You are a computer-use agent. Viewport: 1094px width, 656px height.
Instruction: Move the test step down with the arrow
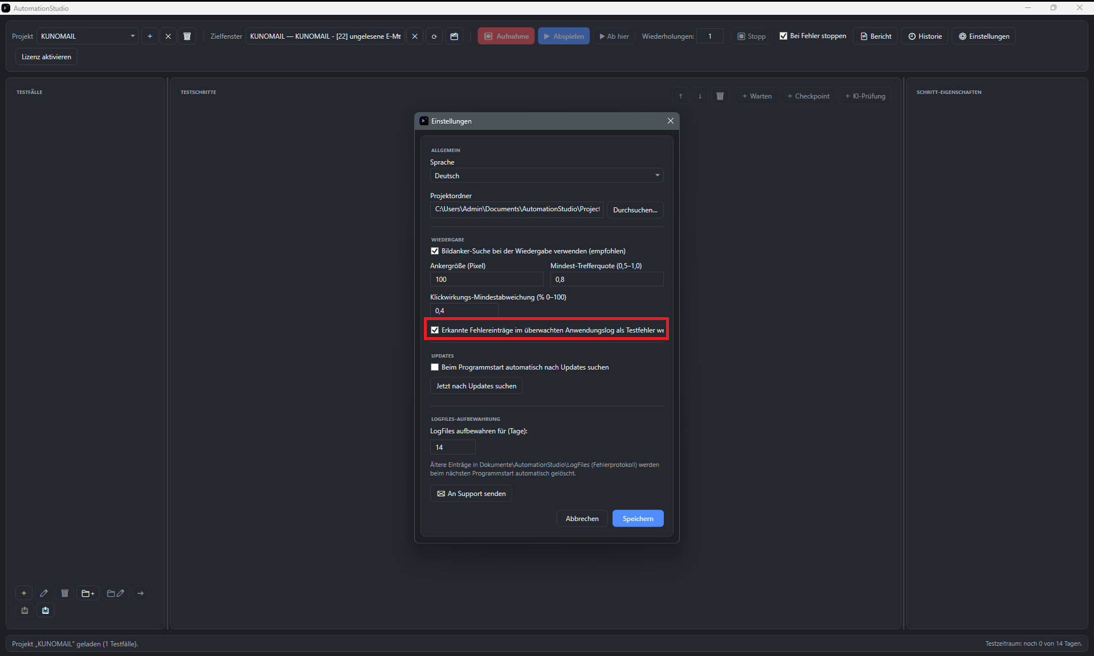[700, 96]
